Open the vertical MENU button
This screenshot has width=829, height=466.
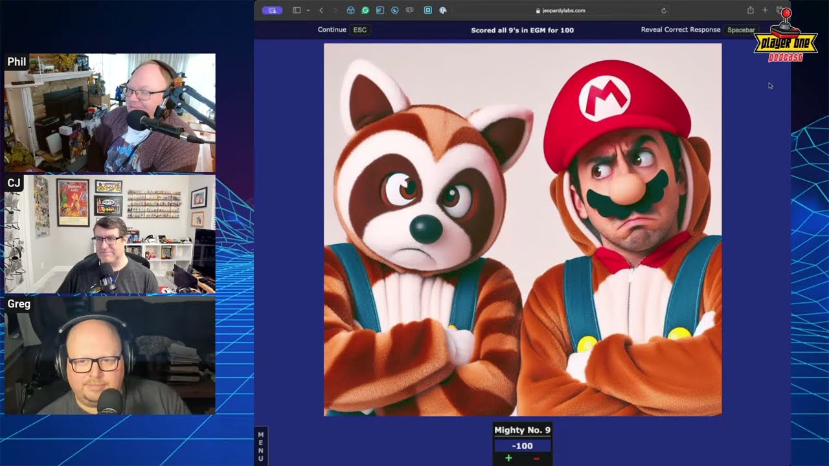pyautogui.click(x=261, y=446)
